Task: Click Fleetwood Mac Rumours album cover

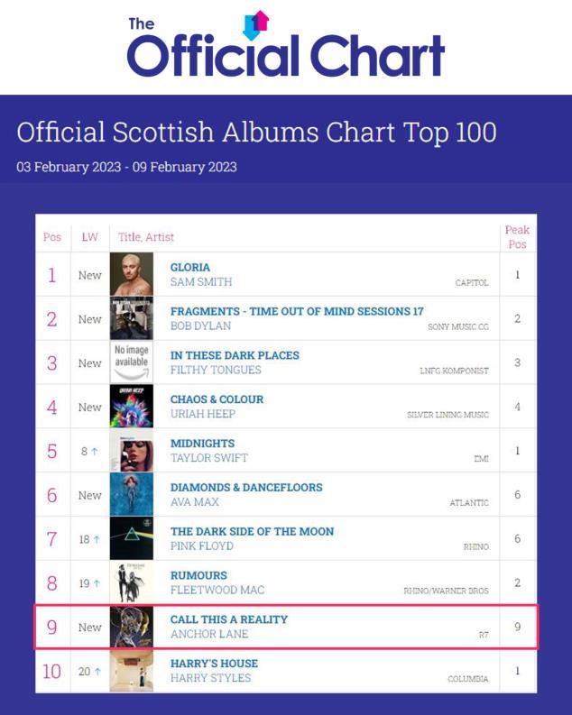Action: (x=132, y=582)
